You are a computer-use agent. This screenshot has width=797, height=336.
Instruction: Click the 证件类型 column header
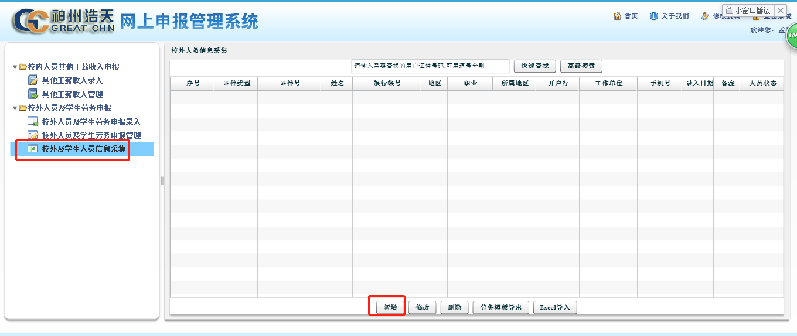pyautogui.click(x=236, y=84)
